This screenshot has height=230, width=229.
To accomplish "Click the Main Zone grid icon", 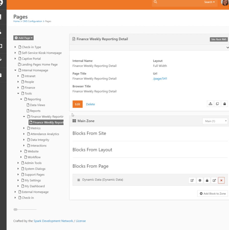I will (x=74, y=121).
